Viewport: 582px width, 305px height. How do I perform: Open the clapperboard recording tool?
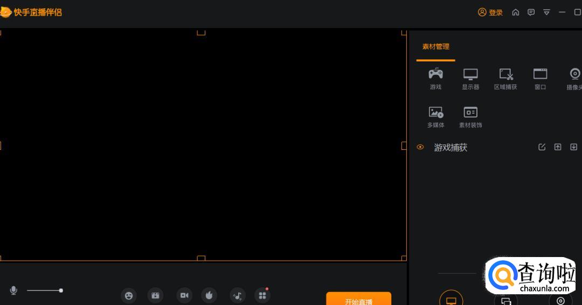point(156,295)
